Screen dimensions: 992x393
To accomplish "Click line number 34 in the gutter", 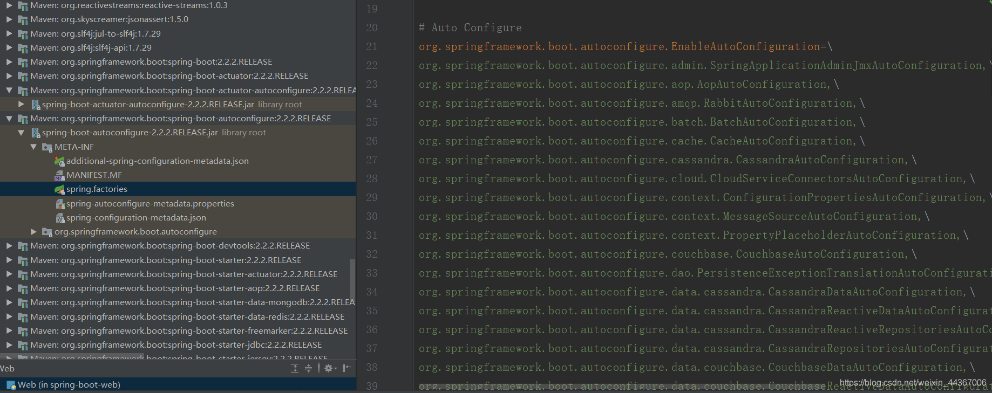I will (x=372, y=292).
